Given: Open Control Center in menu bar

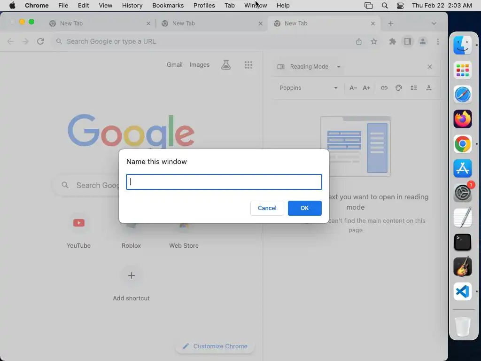Looking at the screenshot, I should (400, 6).
